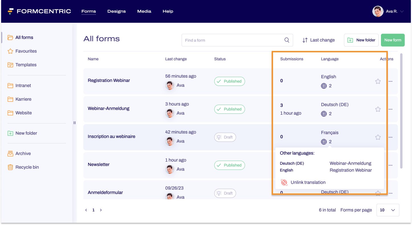Screen dimensions: 412x225
Task: Open the Media menu
Action: [144, 11]
